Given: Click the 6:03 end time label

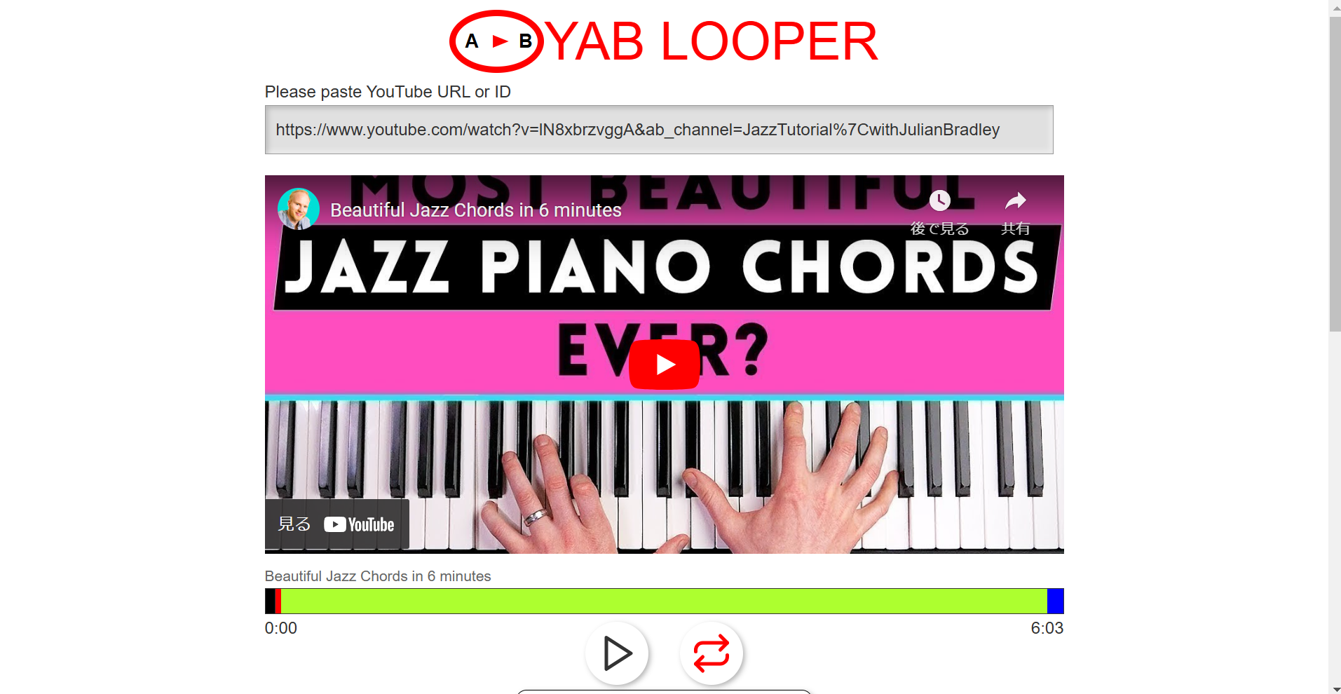Looking at the screenshot, I should click(x=1047, y=628).
